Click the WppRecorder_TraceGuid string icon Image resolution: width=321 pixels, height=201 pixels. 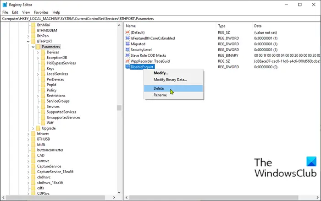tap(127, 61)
